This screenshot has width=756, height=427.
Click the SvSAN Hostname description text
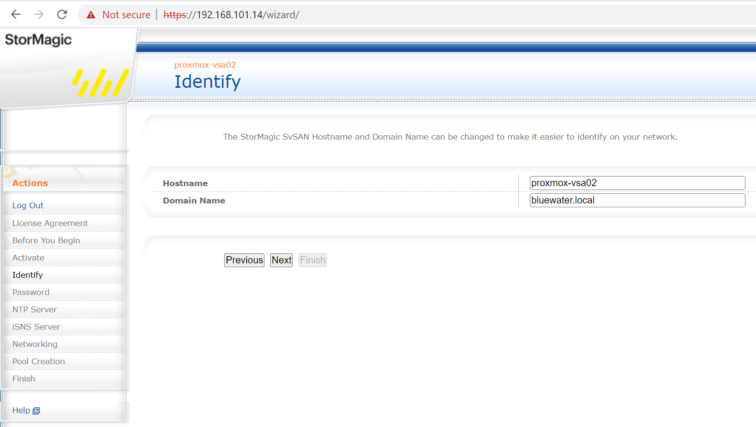[450, 137]
